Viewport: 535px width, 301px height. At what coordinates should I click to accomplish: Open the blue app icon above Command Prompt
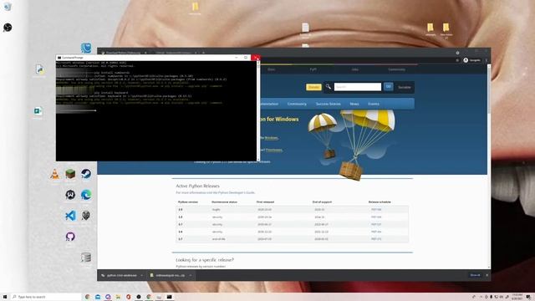click(x=86, y=48)
